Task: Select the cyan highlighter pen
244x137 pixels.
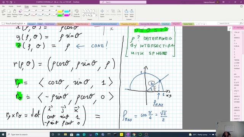Action: pyautogui.click(x=67, y=11)
